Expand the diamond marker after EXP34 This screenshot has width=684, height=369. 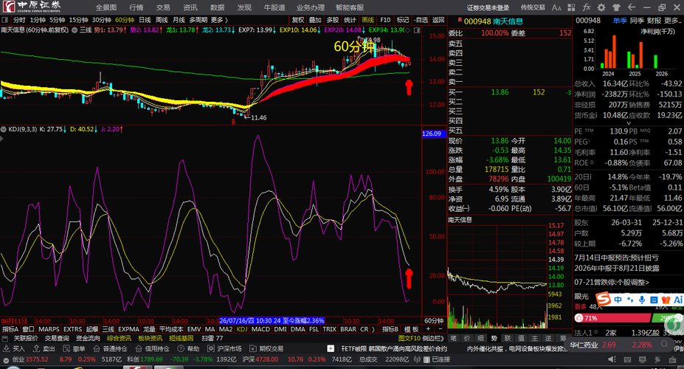click(408, 30)
